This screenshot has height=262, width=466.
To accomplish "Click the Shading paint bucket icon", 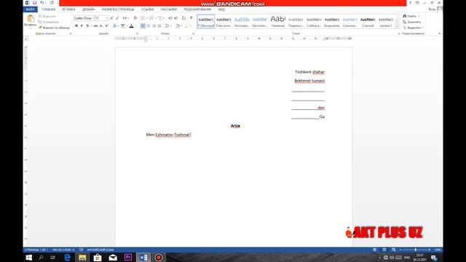I will click(178, 26).
